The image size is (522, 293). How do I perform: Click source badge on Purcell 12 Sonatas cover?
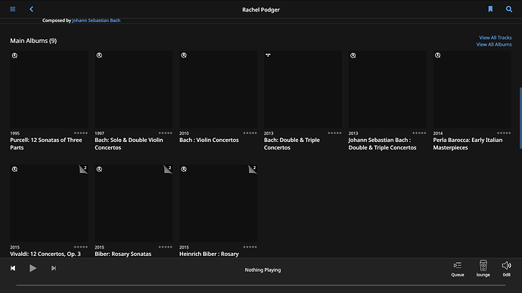pyautogui.click(x=14, y=55)
